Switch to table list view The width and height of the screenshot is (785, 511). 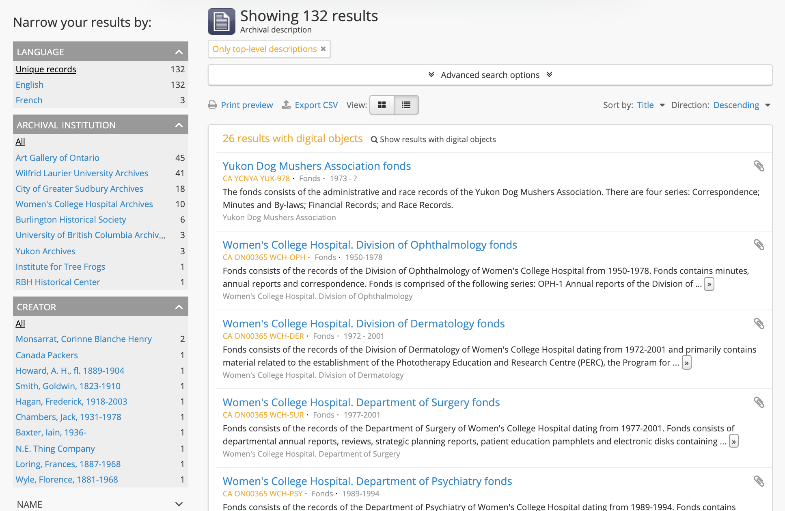(406, 105)
